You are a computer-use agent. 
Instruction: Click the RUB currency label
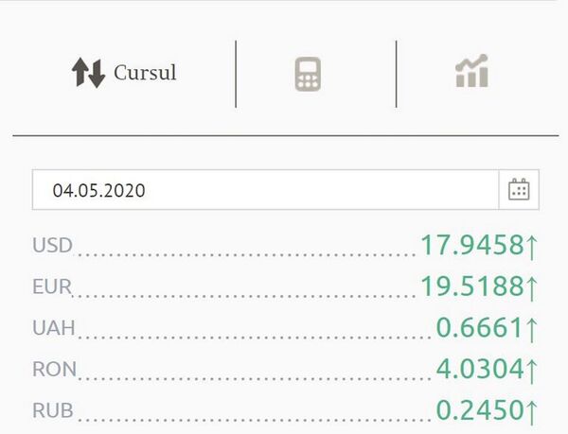coord(53,410)
